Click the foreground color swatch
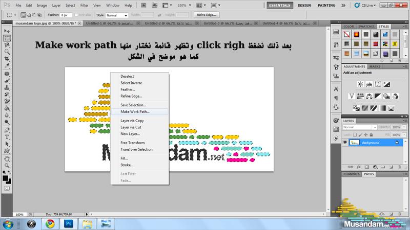 [5, 178]
